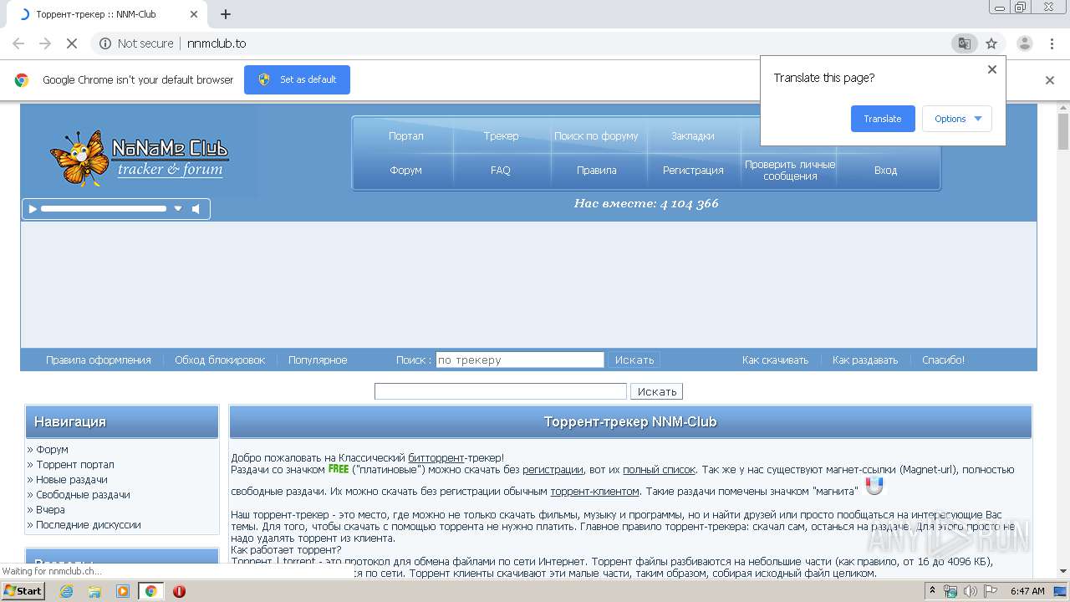Viewport: 1070px width, 602px height.
Task: Click the NoNaMe Club butterfly logo
Action: [x=139, y=157]
